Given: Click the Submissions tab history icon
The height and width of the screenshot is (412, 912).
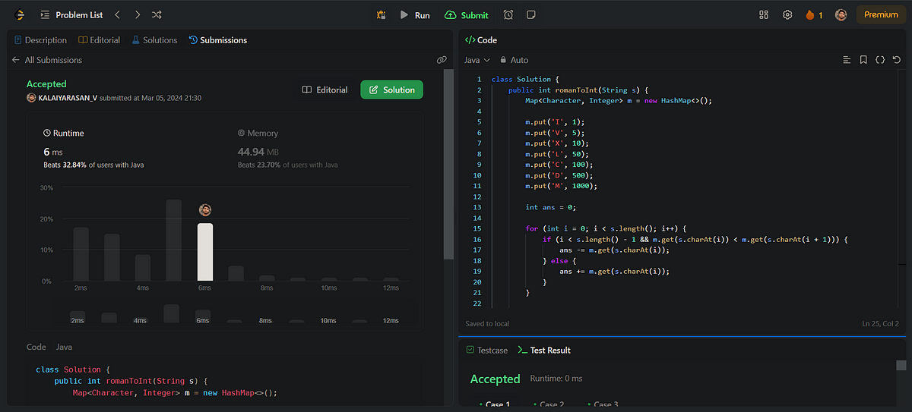Looking at the screenshot, I should [x=193, y=40].
